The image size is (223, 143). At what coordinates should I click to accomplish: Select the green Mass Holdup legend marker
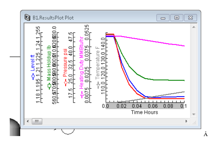[49, 86]
